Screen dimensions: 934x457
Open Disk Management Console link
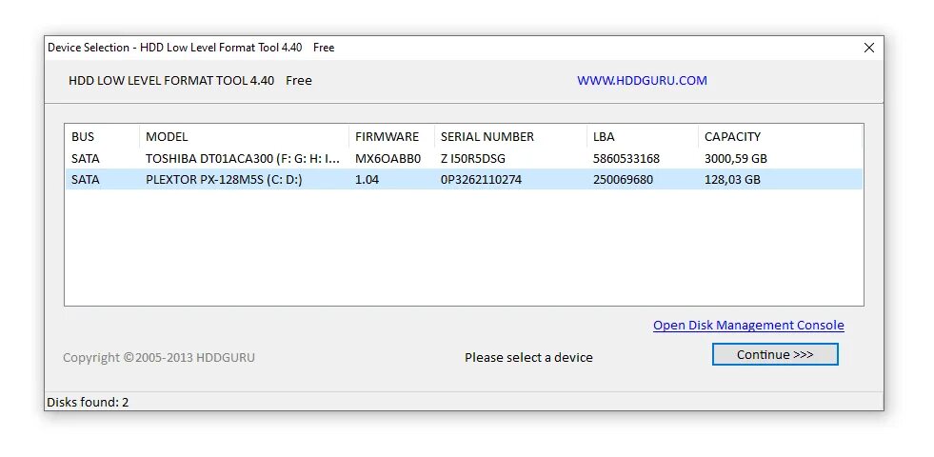(748, 326)
